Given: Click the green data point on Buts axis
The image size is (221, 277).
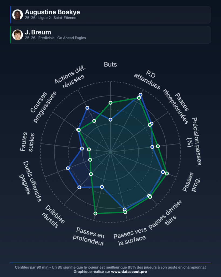Looking at the screenshot, I should pos(111,103).
